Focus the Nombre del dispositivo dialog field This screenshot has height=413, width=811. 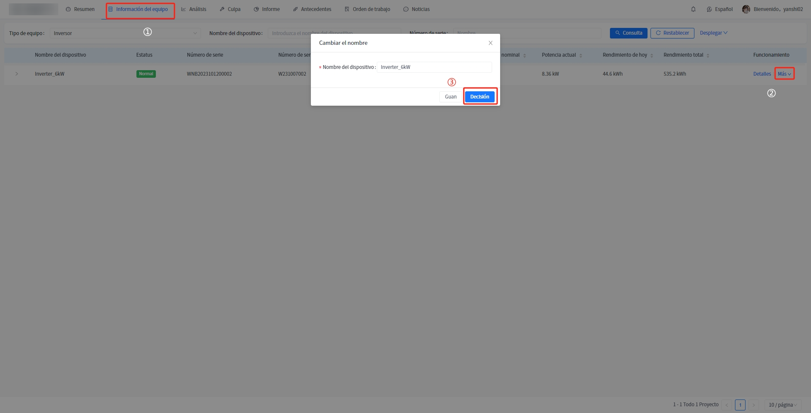(434, 67)
